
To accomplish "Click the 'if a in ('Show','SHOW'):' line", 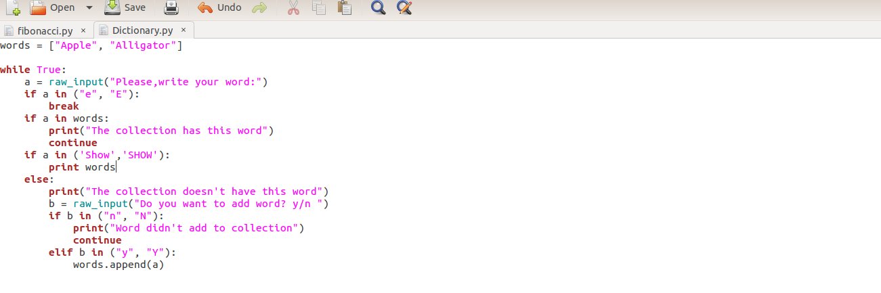I will (97, 155).
